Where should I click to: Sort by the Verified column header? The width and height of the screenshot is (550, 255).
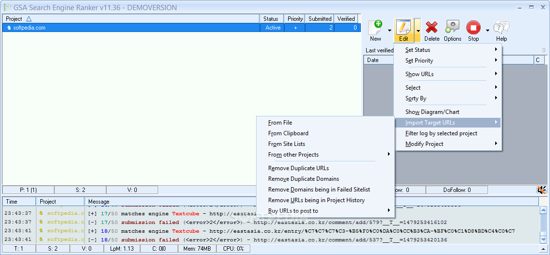click(x=346, y=19)
